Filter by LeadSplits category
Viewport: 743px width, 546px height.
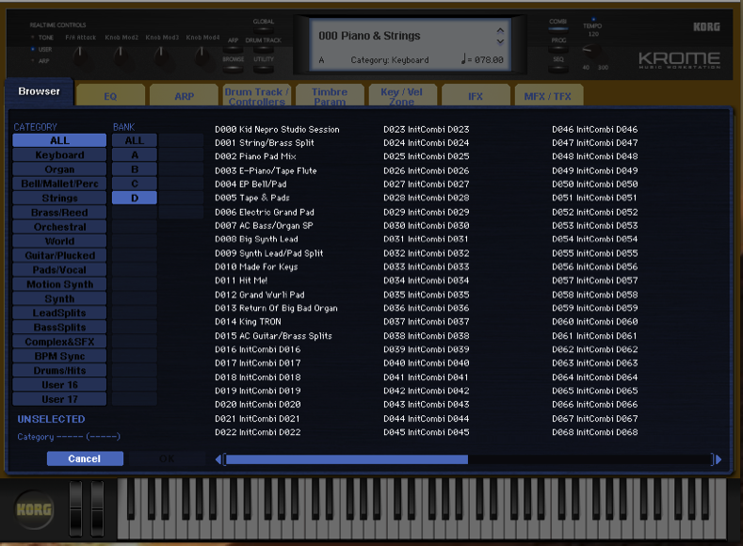tap(59, 313)
